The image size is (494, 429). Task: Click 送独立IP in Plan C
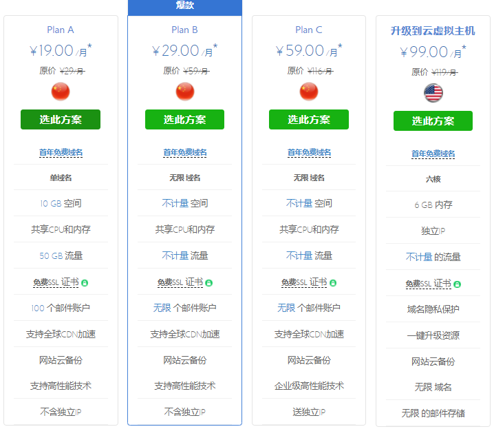coord(309,412)
